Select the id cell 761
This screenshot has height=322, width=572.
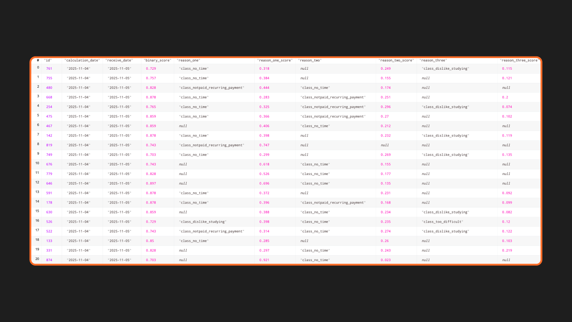click(x=49, y=69)
